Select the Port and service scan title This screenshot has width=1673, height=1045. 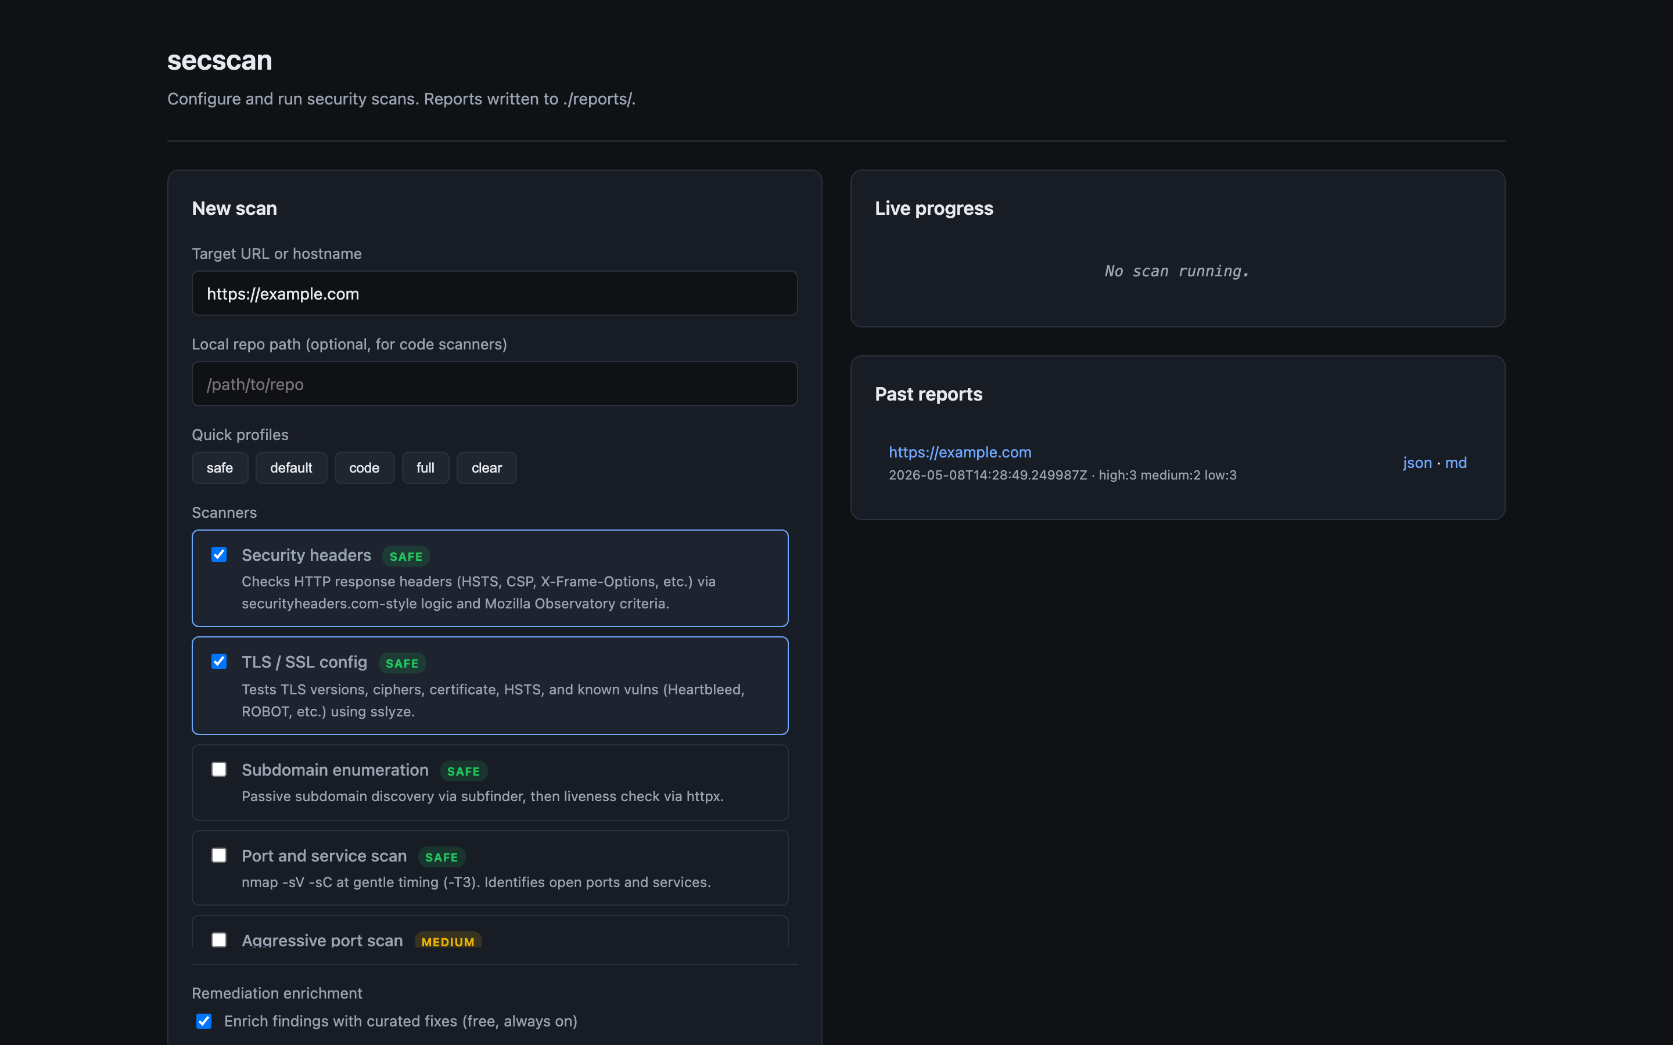click(324, 856)
